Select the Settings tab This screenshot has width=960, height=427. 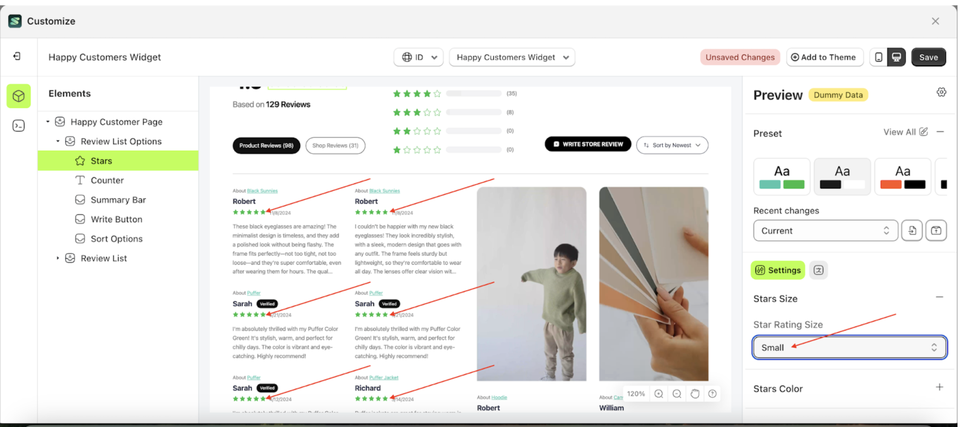[777, 270]
